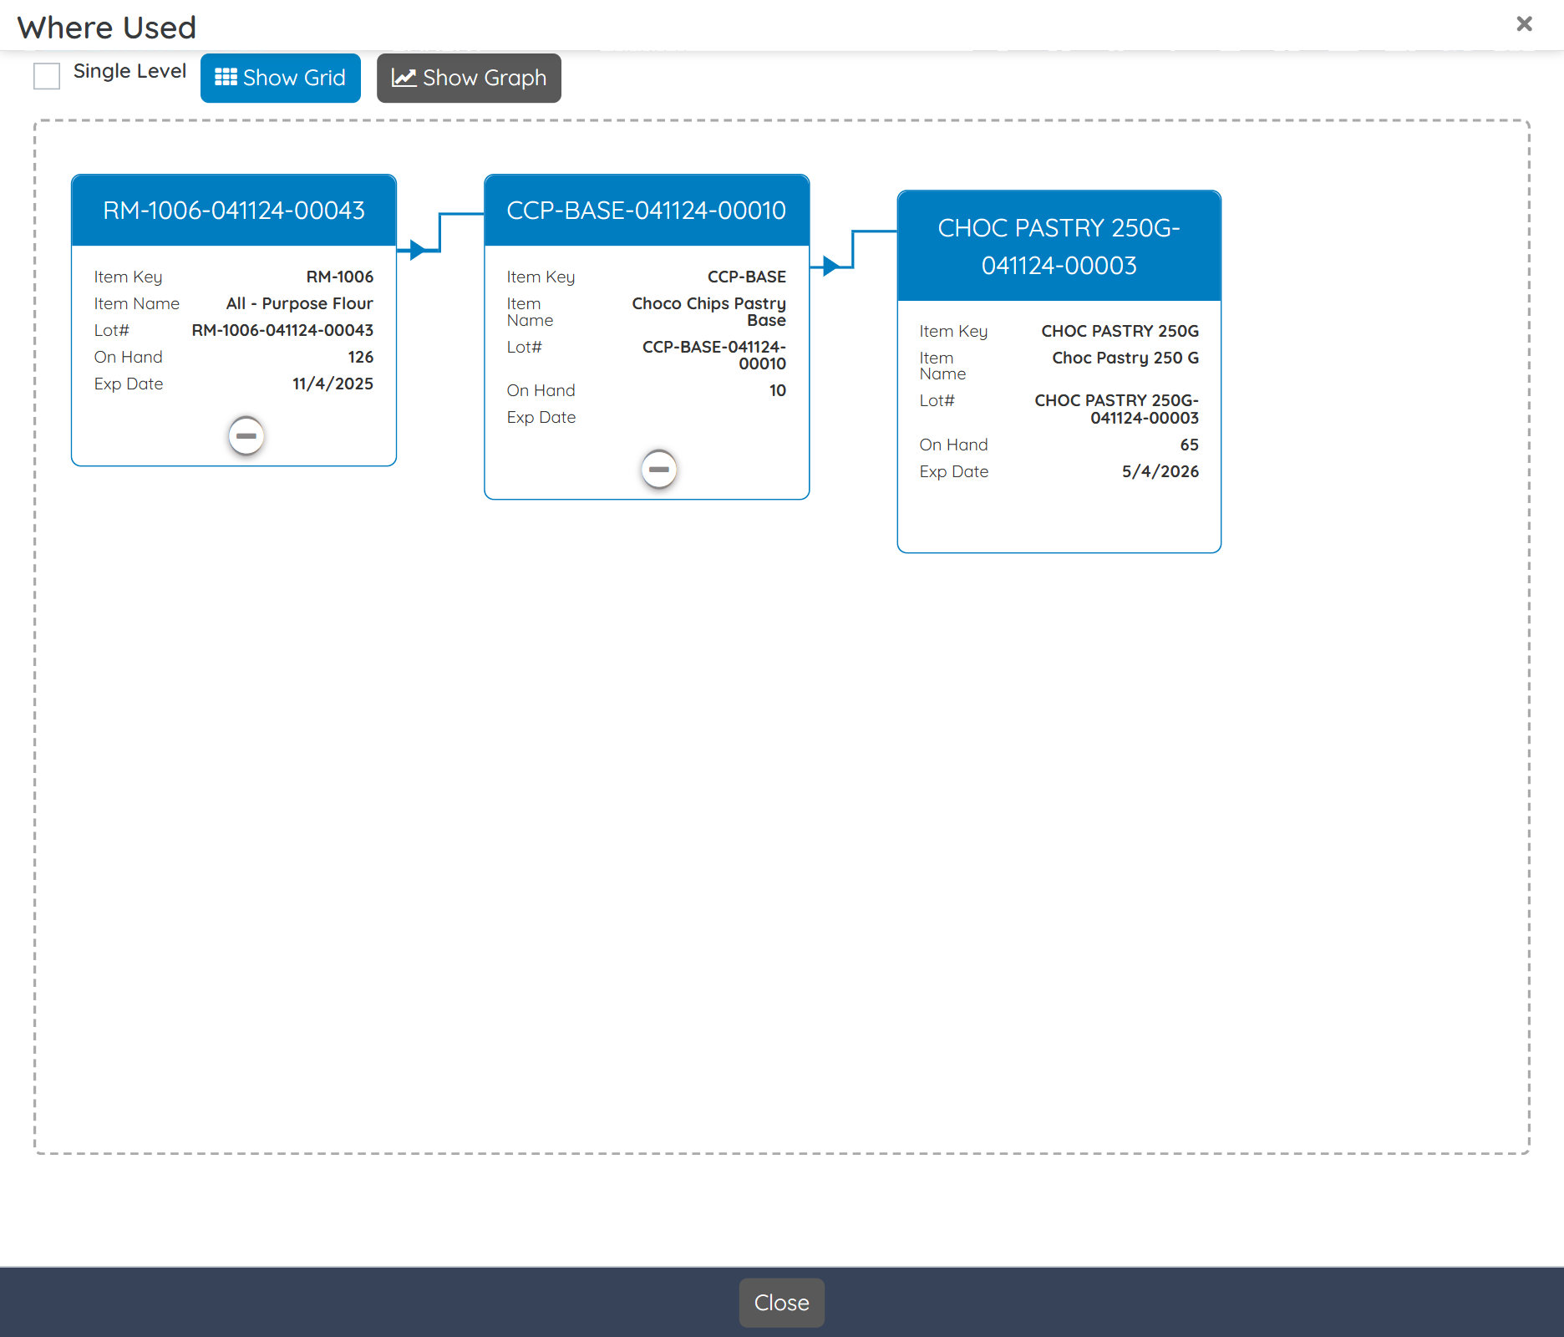This screenshot has width=1564, height=1337.
Task: Click Exp Date '5/4/2026'
Action: point(1160,471)
